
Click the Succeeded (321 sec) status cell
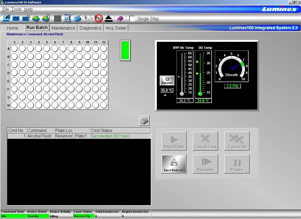(120, 136)
